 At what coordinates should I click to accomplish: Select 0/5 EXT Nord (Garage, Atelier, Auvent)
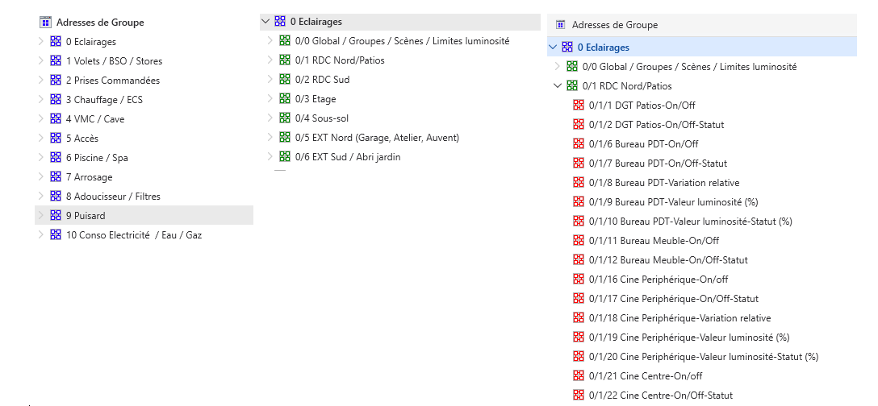(x=377, y=138)
